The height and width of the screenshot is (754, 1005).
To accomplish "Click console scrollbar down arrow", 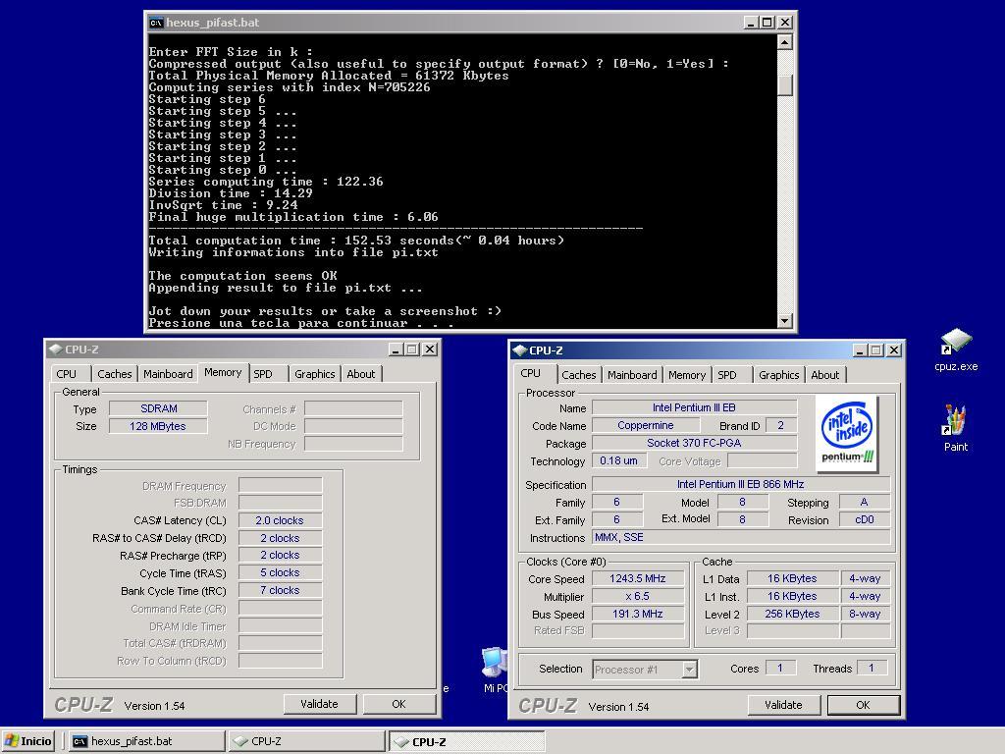I will point(784,321).
